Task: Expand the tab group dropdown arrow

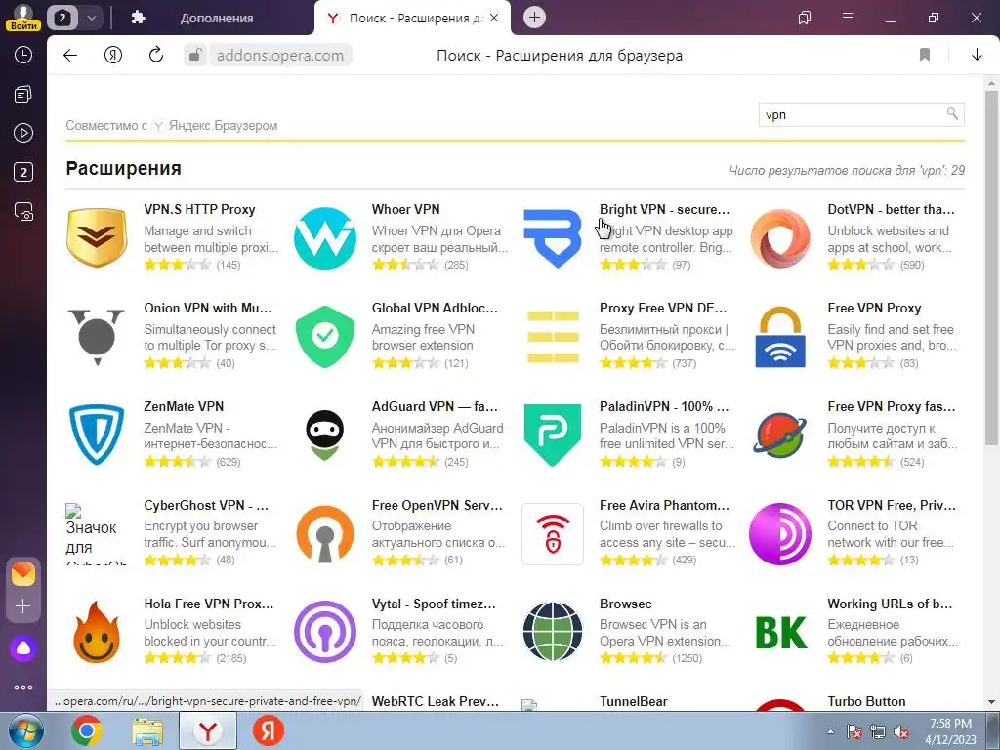Action: (92, 18)
